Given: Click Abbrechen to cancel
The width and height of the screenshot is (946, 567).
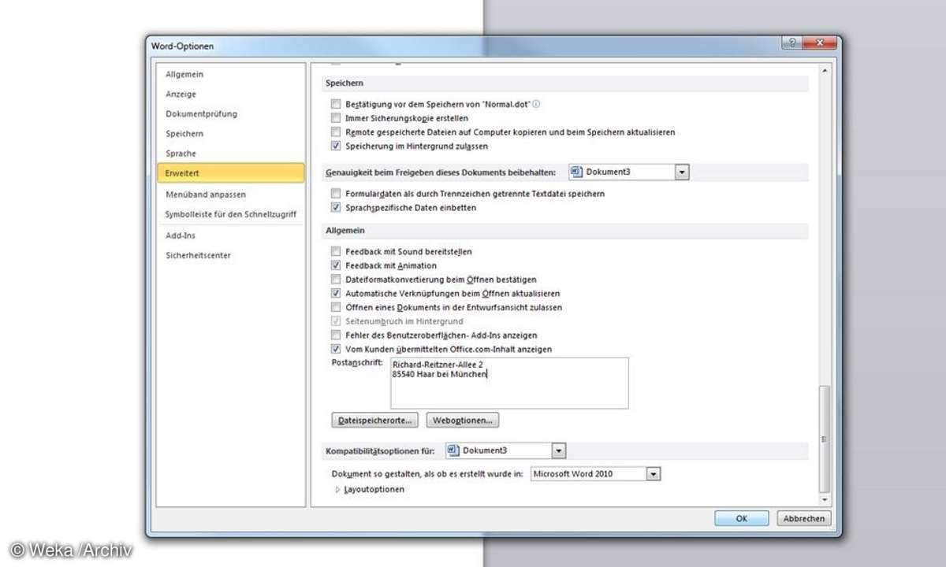Looking at the screenshot, I should 804,518.
